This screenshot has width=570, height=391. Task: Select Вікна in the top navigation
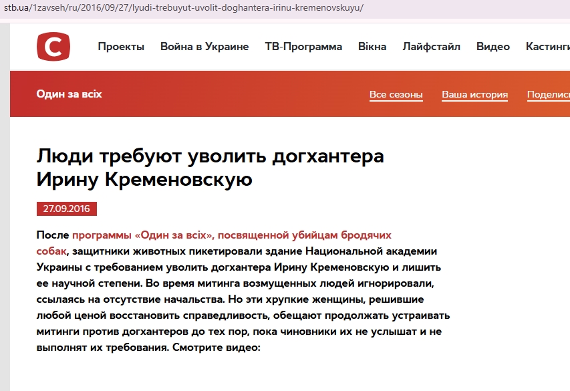[x=372, y=47]
